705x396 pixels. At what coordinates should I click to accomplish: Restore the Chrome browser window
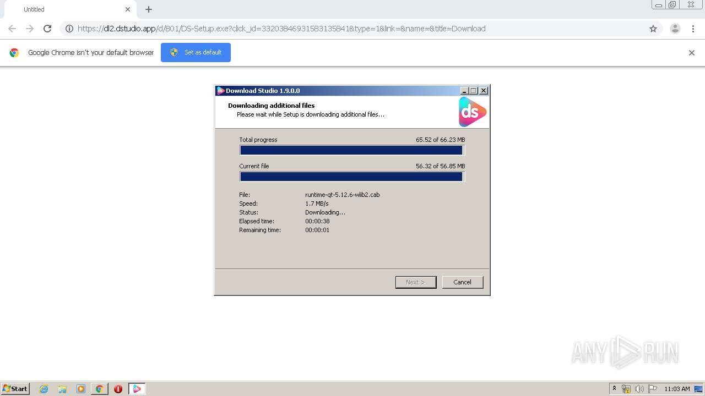(673, 5)
